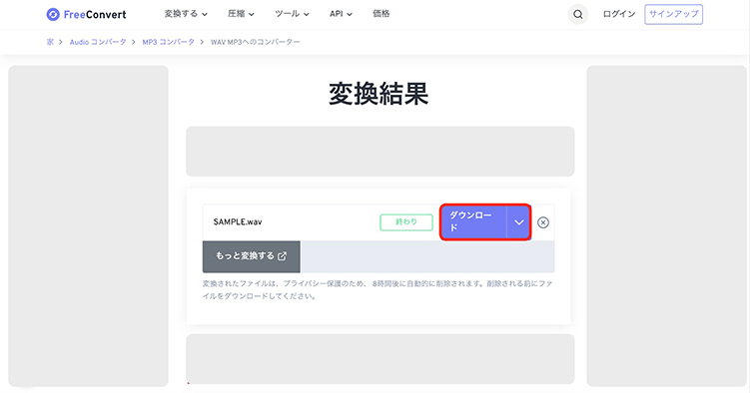750x393 pixels.
Task: Open the ツール menu
Action: click(x=292, y=14)
